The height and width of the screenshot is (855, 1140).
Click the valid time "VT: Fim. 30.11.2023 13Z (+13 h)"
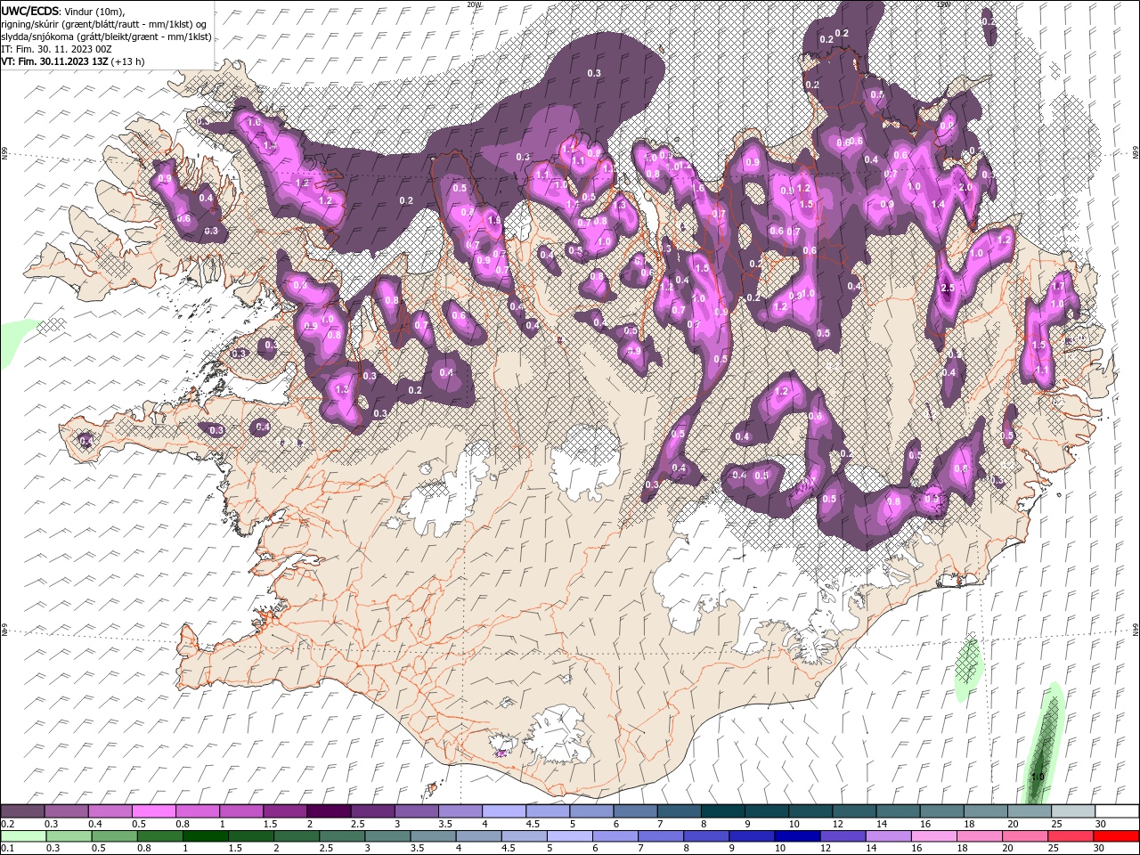pyautogui.click(x=73, y=61)
